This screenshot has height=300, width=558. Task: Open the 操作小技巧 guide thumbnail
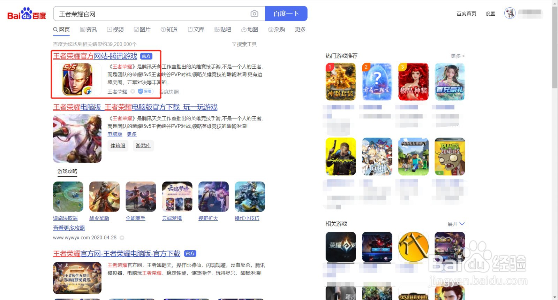pyautogui.click(x=250, y=197)
